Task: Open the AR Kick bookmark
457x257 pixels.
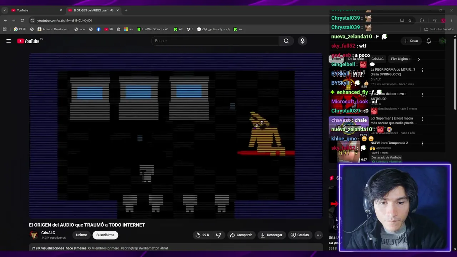Action: pyautogui.click(x=178, y=29)
